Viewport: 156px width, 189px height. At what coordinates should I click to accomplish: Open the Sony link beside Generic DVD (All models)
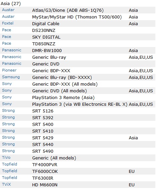pyautogui.click(x=7, y=91)
